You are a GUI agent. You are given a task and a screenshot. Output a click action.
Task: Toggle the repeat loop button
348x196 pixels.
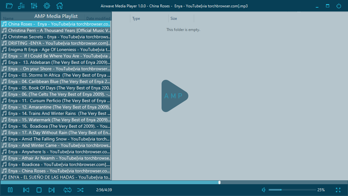(x=68, y=190)
